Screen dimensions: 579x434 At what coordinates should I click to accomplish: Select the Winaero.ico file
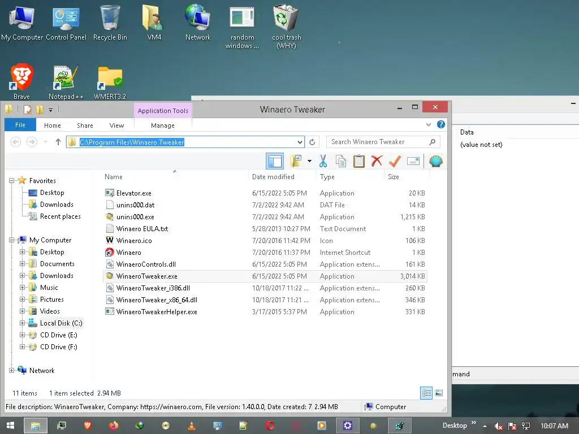coord(133,241)
